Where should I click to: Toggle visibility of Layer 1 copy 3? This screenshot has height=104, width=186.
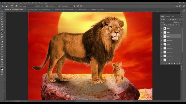click(x=162, y=52)
